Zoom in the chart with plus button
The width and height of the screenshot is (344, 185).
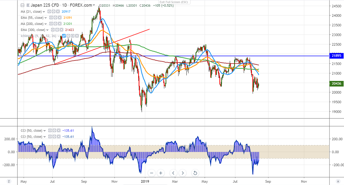[161, 173]
